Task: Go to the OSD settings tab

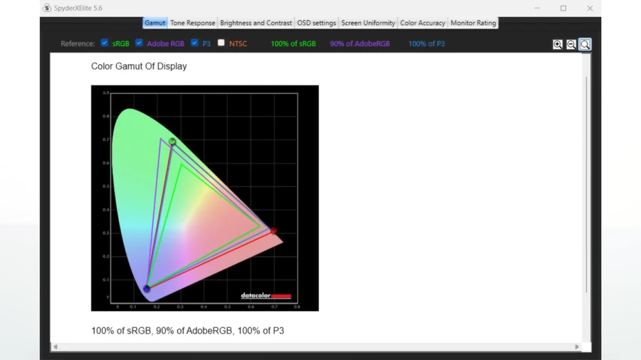Action: click(x=316, y=23)
